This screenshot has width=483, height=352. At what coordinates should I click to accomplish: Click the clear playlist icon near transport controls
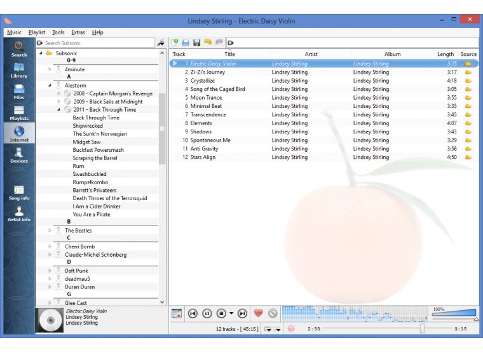coord(177,313)
